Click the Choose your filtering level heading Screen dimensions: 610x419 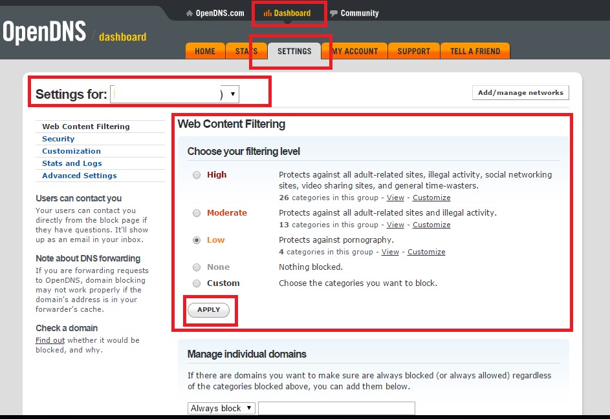[243, 152]
